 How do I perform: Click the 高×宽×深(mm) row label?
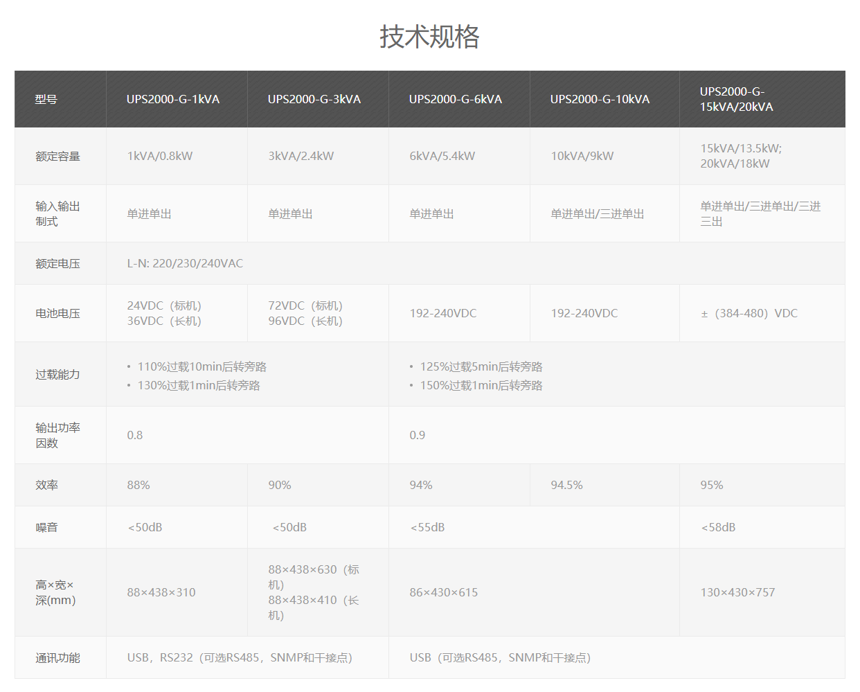click(56, 593)
